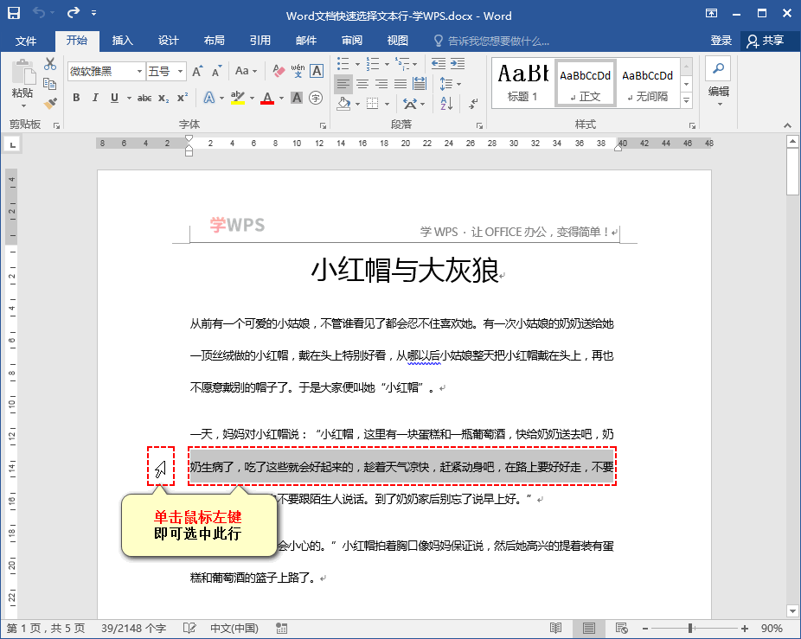Apply the yellow text highlight color
The image size is (801, 639).
click(x=238, y=98)
